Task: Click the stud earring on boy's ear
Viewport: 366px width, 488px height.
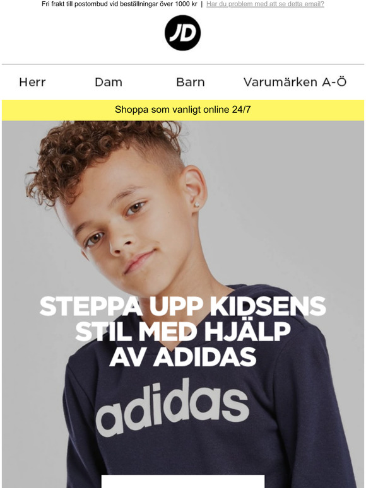Action: click(x=197, y=204)
